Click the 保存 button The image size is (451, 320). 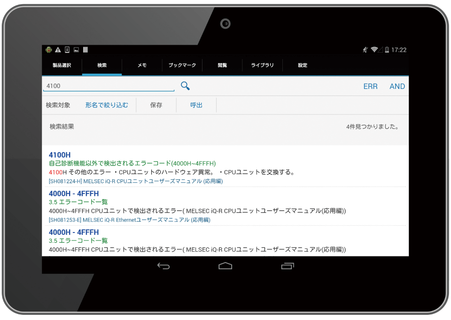pos(156,105)
